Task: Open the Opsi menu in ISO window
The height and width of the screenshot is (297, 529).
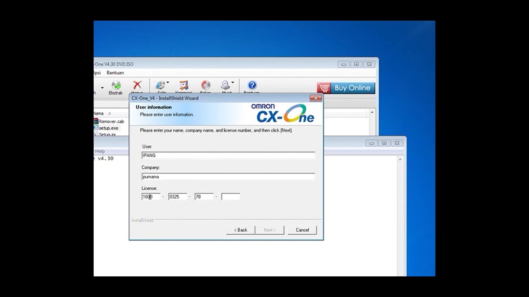Action: pyautogui.click(x=97, y=73)
